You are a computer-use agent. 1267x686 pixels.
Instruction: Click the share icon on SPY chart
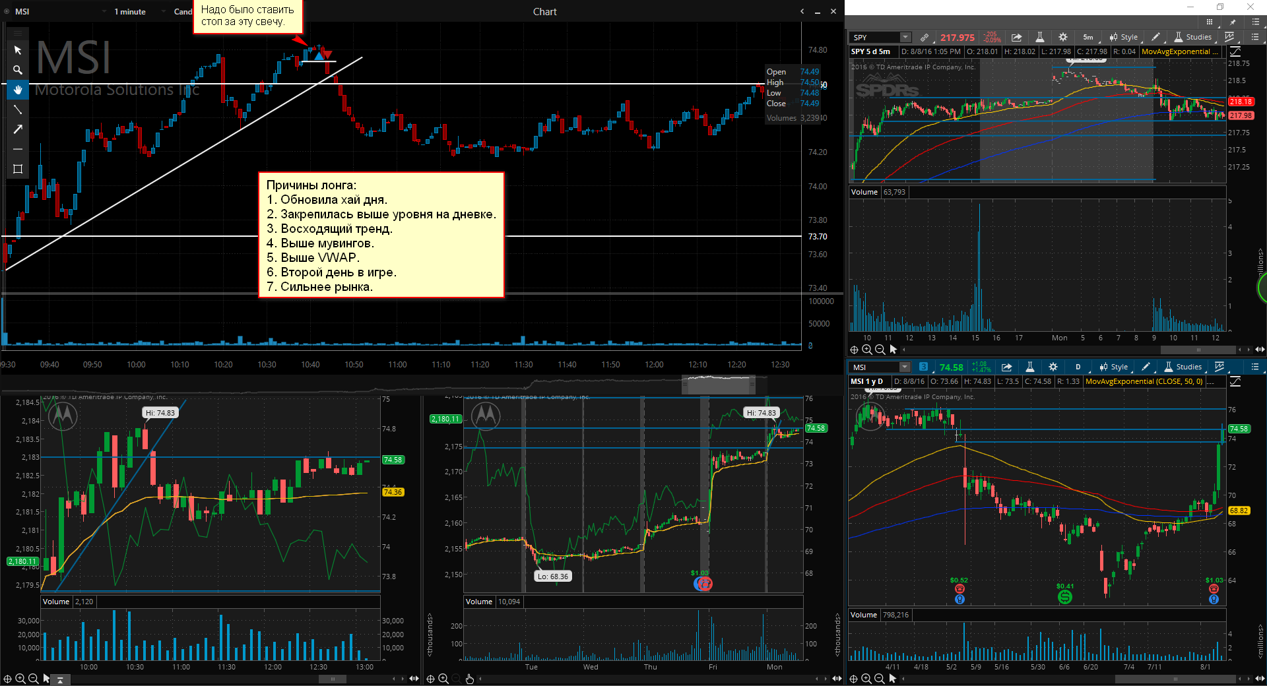pos(1016,37)
